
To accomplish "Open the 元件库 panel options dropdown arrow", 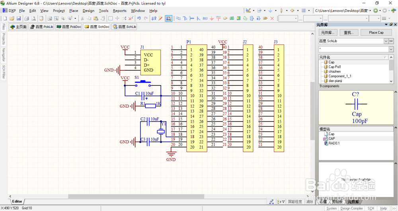I will click(386, 25).
